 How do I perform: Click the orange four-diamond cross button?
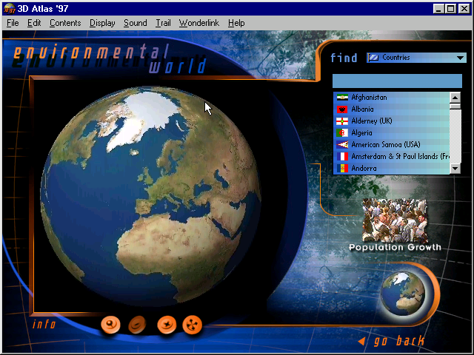coord(193,325)
